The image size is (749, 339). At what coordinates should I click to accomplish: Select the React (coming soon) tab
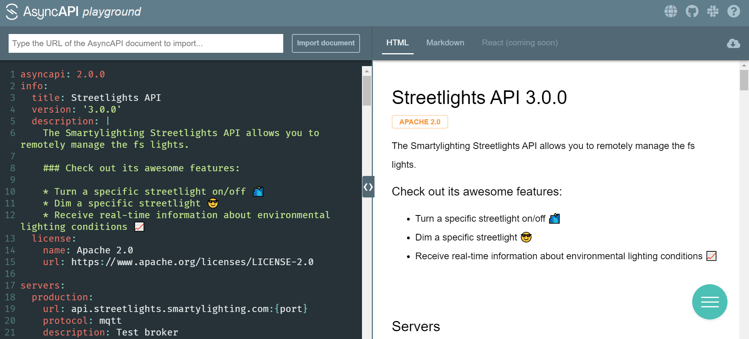pos(519,43)
